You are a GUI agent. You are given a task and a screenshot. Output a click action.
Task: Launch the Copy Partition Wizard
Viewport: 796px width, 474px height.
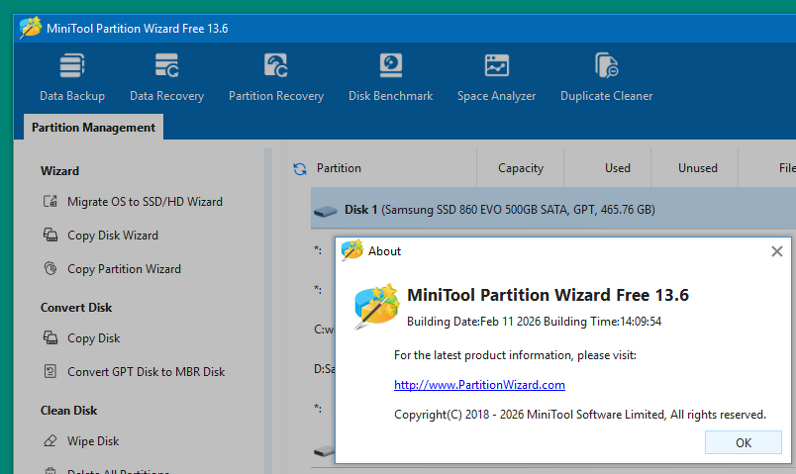[124, 269]
